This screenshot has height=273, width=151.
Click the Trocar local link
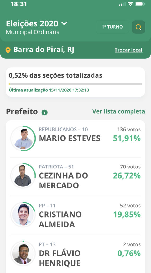click(x=128, y=50)
